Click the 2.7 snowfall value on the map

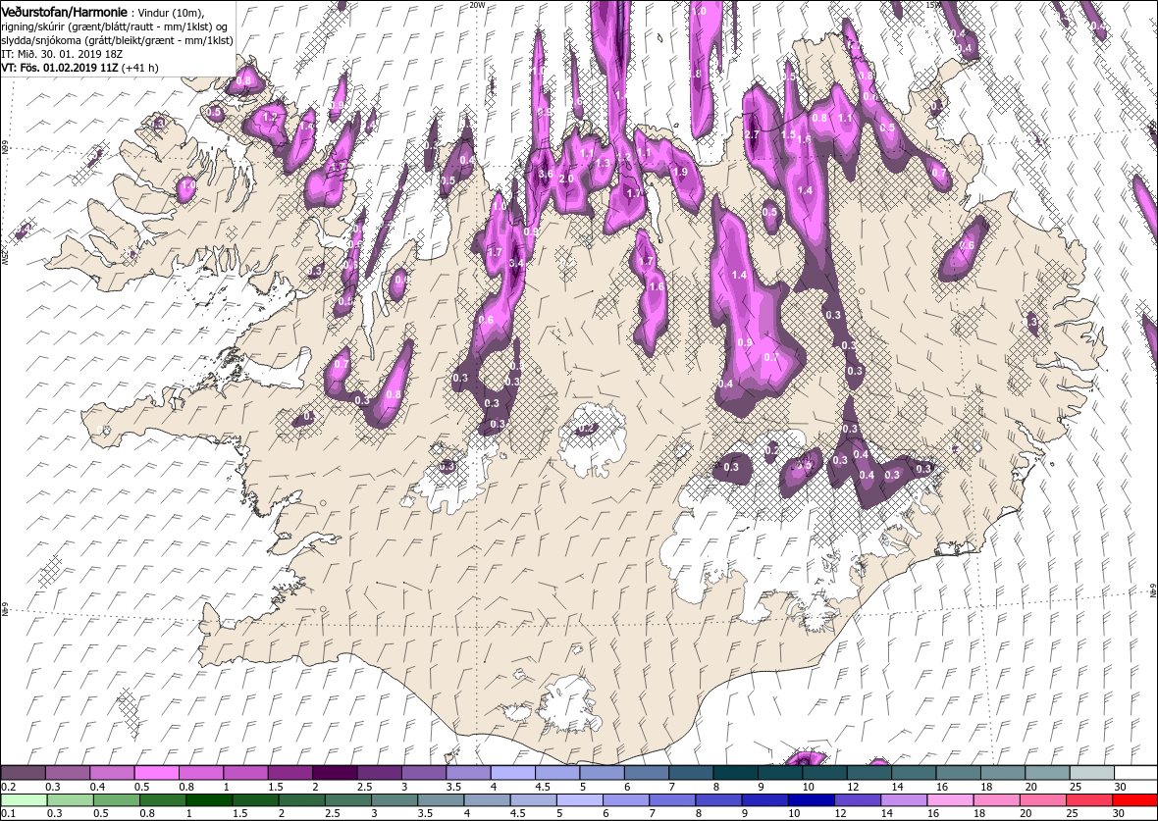pos(752,134)
